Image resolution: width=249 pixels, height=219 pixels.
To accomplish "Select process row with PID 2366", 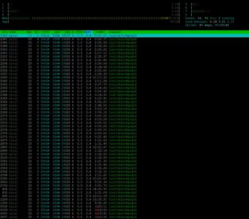I will click(x=68, y=102).
